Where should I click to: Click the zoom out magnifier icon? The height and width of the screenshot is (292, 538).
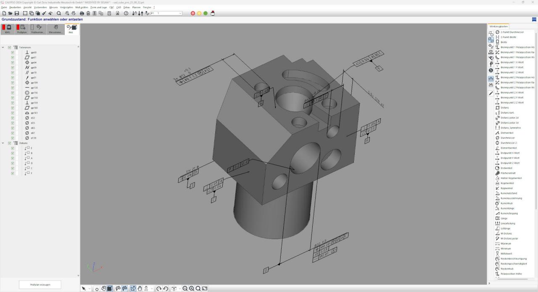[x=185, y=289]
